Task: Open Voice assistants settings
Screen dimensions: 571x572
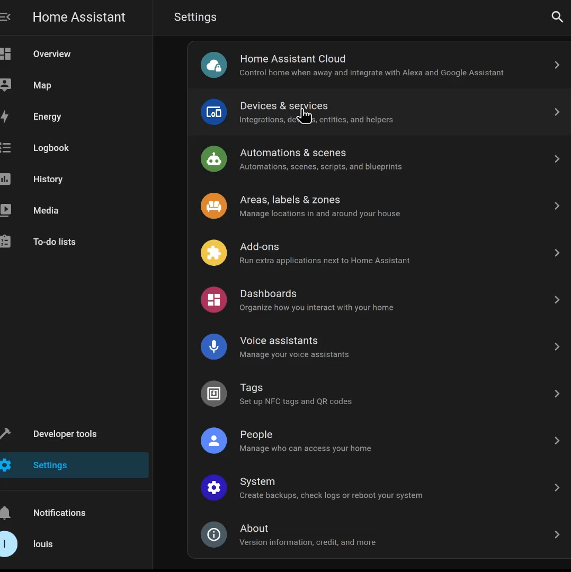Action: (x=379, y=346)
